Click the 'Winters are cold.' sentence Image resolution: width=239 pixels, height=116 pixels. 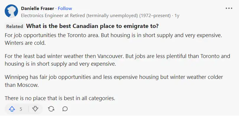click(25, 43)
